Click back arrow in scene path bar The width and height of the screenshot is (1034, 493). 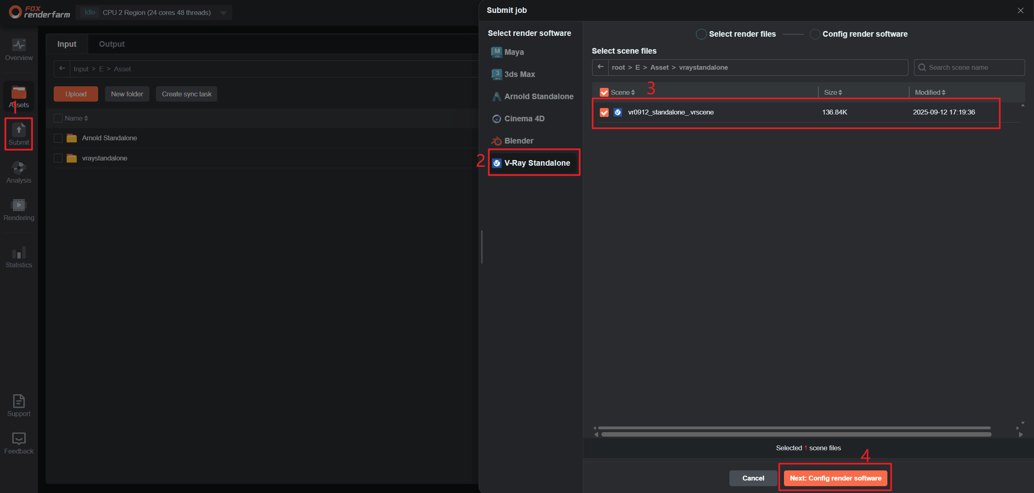(x=600, y=67)
